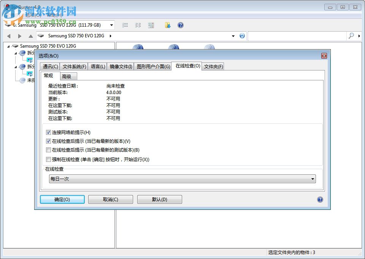Click the 确定(O) button
The width and height of the screenshot is (365, 259).
(62, 199)
